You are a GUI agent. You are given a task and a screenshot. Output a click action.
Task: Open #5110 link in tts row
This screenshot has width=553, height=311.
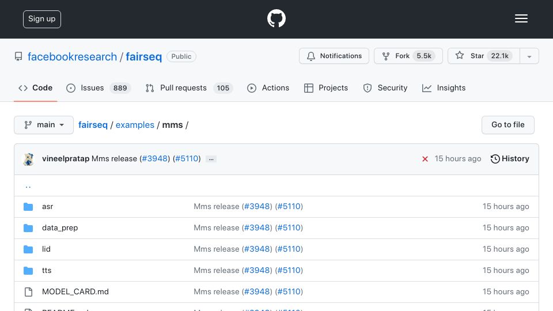pos(289,271)
